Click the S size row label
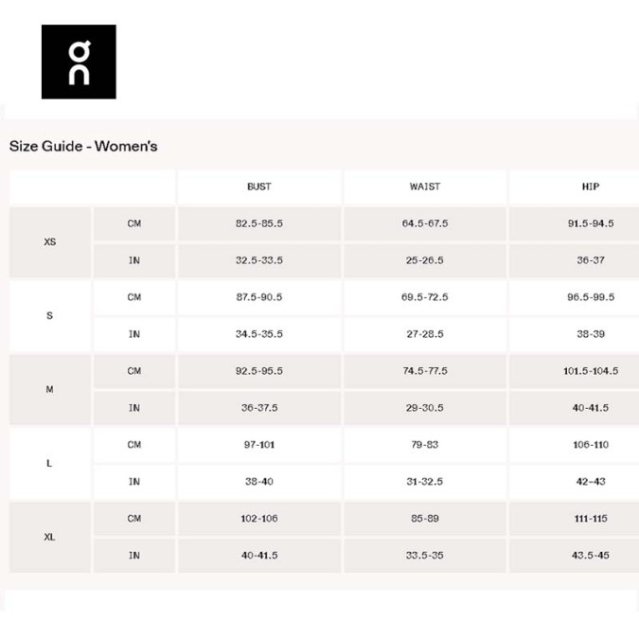The width and height of the screenshot is (639, 639). click(50, 315)
